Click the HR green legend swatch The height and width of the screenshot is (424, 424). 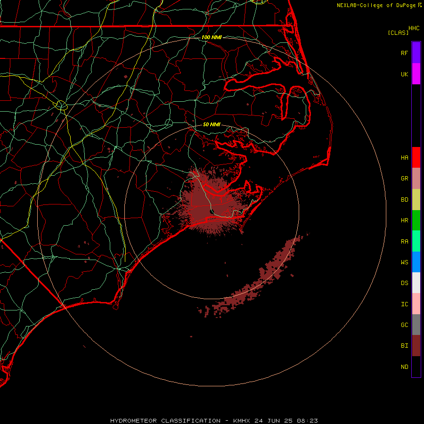[416, 220]
